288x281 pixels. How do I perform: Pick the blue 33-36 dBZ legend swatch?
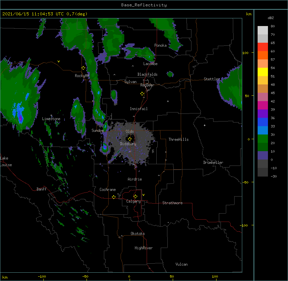(263, 122)
